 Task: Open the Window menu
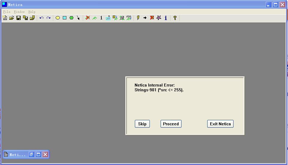coord(19,12)
